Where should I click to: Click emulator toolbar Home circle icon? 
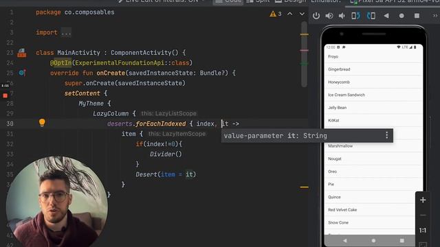click(401, 16)
